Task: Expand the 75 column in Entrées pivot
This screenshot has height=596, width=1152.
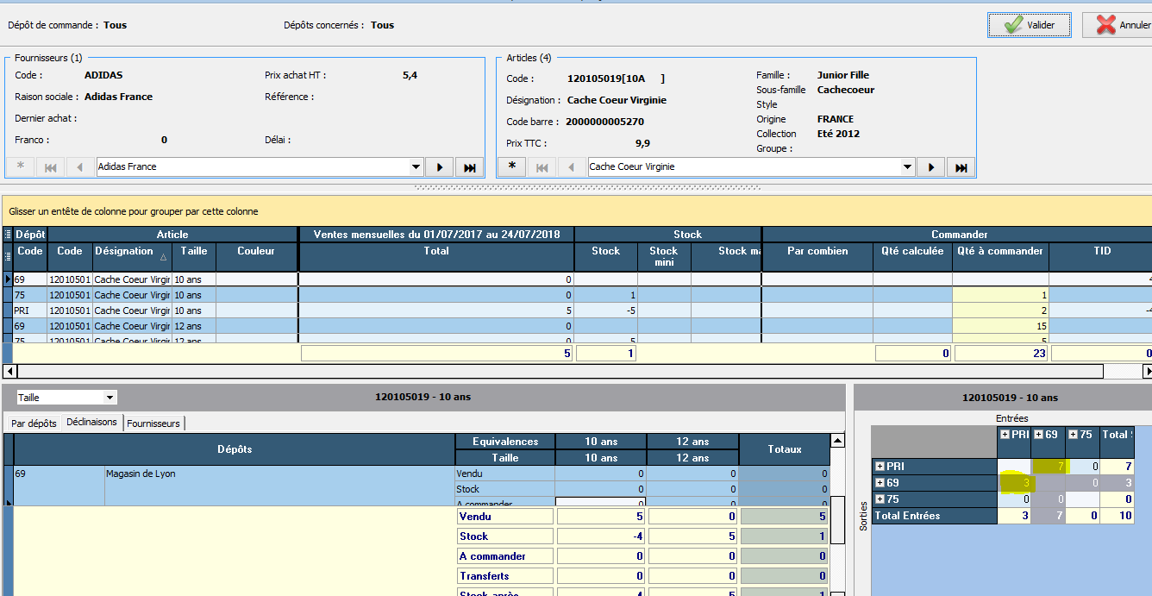Action: click(1074, 435)
